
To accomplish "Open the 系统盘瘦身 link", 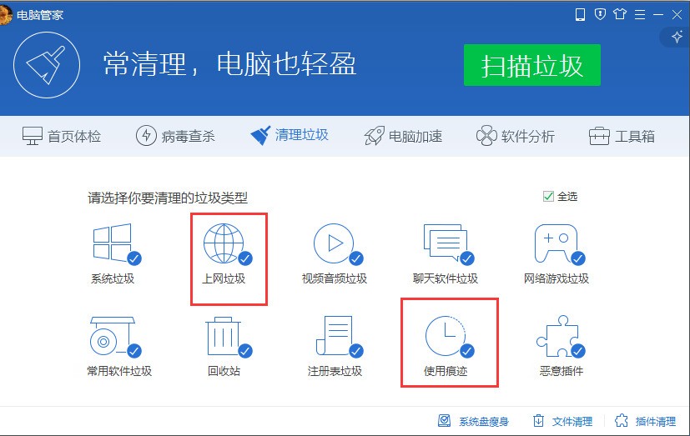I will point(474,421).
